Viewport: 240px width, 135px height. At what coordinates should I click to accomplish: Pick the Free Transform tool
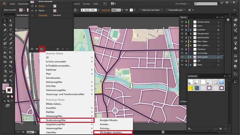(11, 53)
